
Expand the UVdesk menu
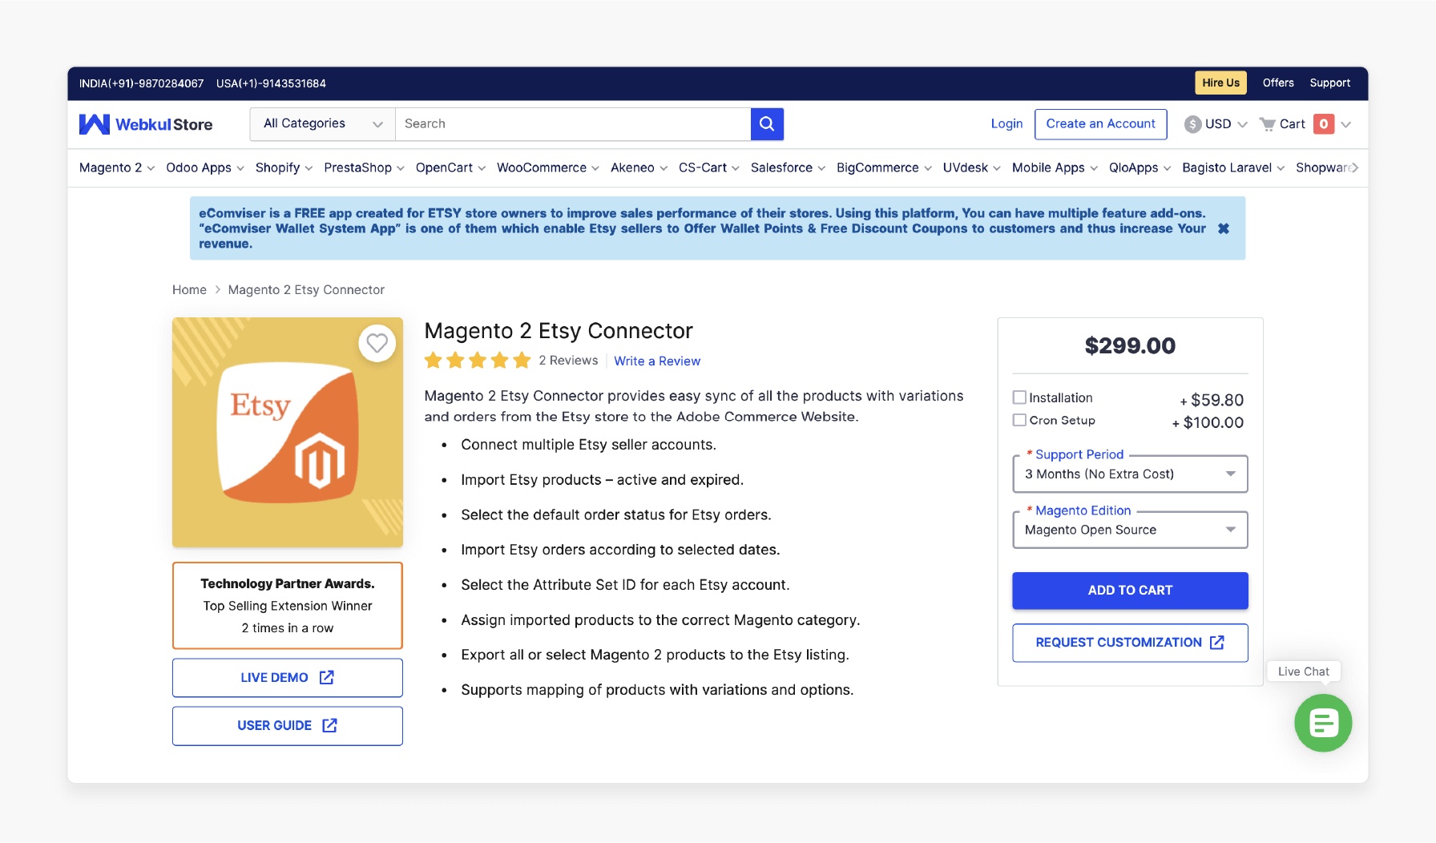(971, 167)
